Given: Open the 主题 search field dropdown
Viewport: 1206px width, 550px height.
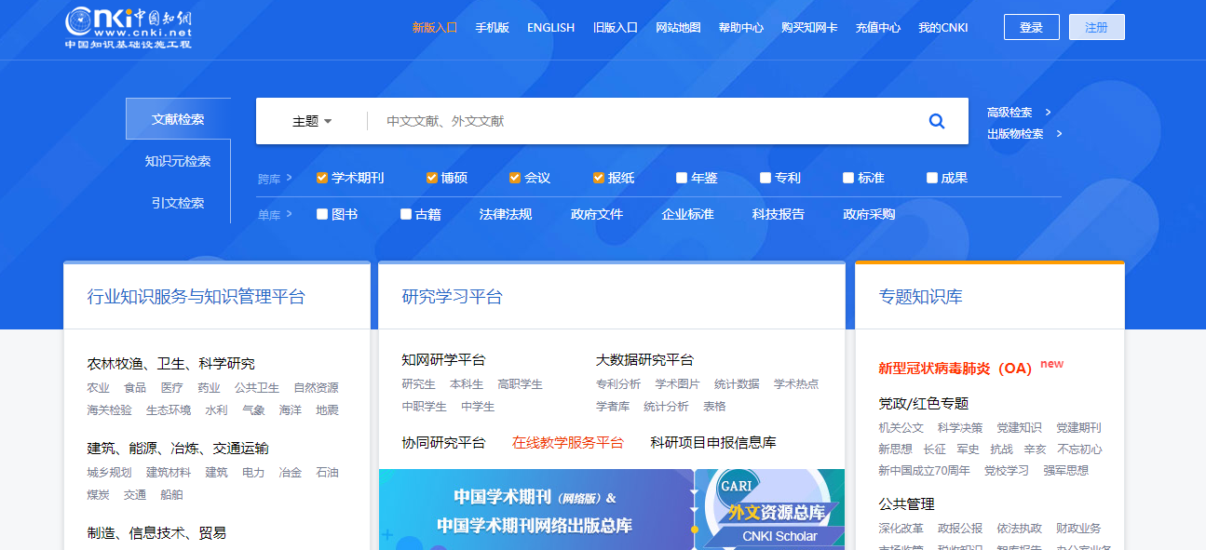Looking at the screenshot, I should pos(312,121).
